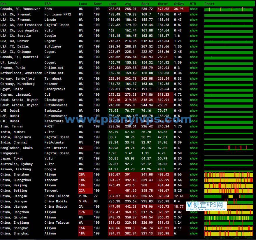Click 'show' for Cloudsigma Riyadh row
The width and height of the screenshot is (256, 240).
pyautogui.click(x=194, y=100)
